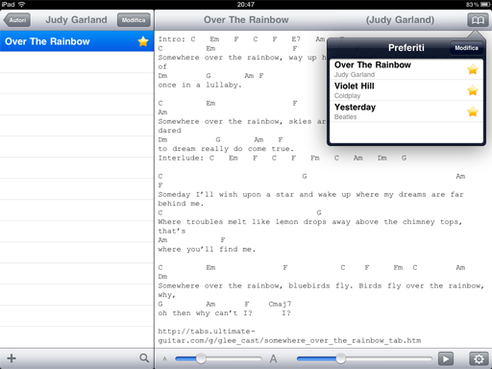Open settings with the gear icon

coord(479,358)
